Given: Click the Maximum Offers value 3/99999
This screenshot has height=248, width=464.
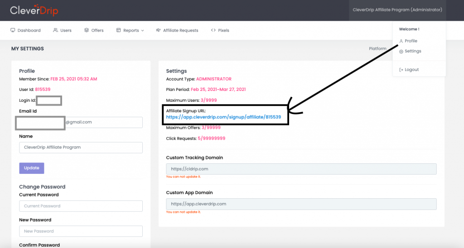Looking at the screenshot, I should coord(211,128).
